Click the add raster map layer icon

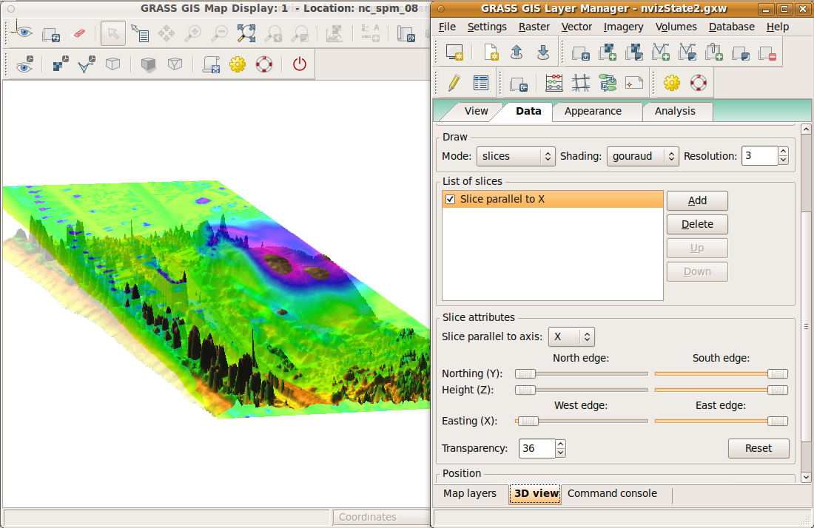[608, 53]
